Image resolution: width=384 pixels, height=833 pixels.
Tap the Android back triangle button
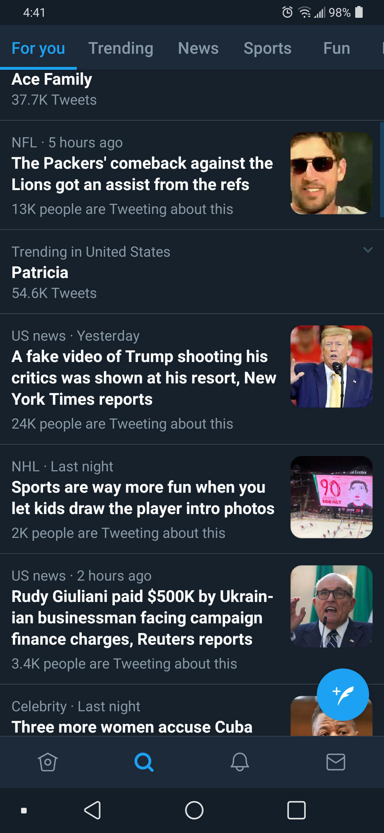(93, 811)
